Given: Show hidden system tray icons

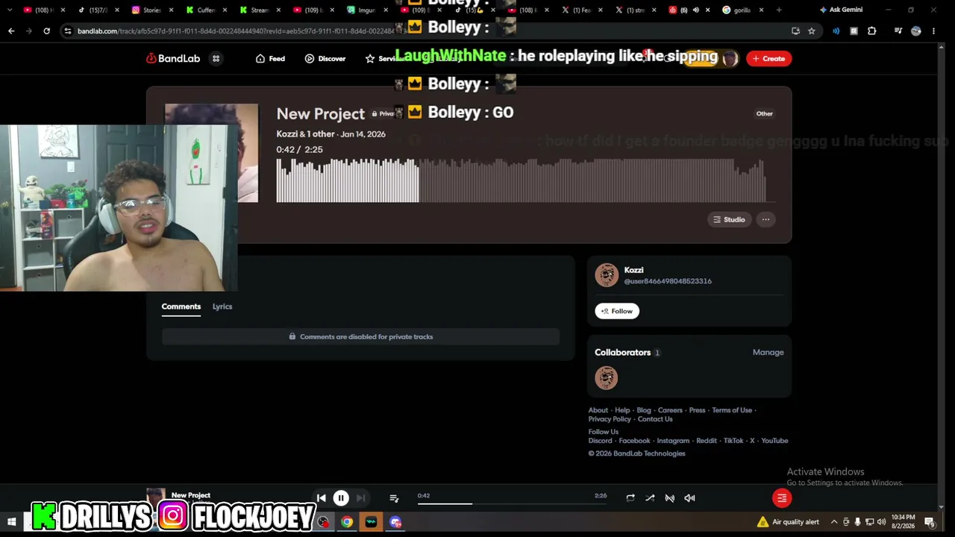Looking at the screenshot, I should pos(834,522).
